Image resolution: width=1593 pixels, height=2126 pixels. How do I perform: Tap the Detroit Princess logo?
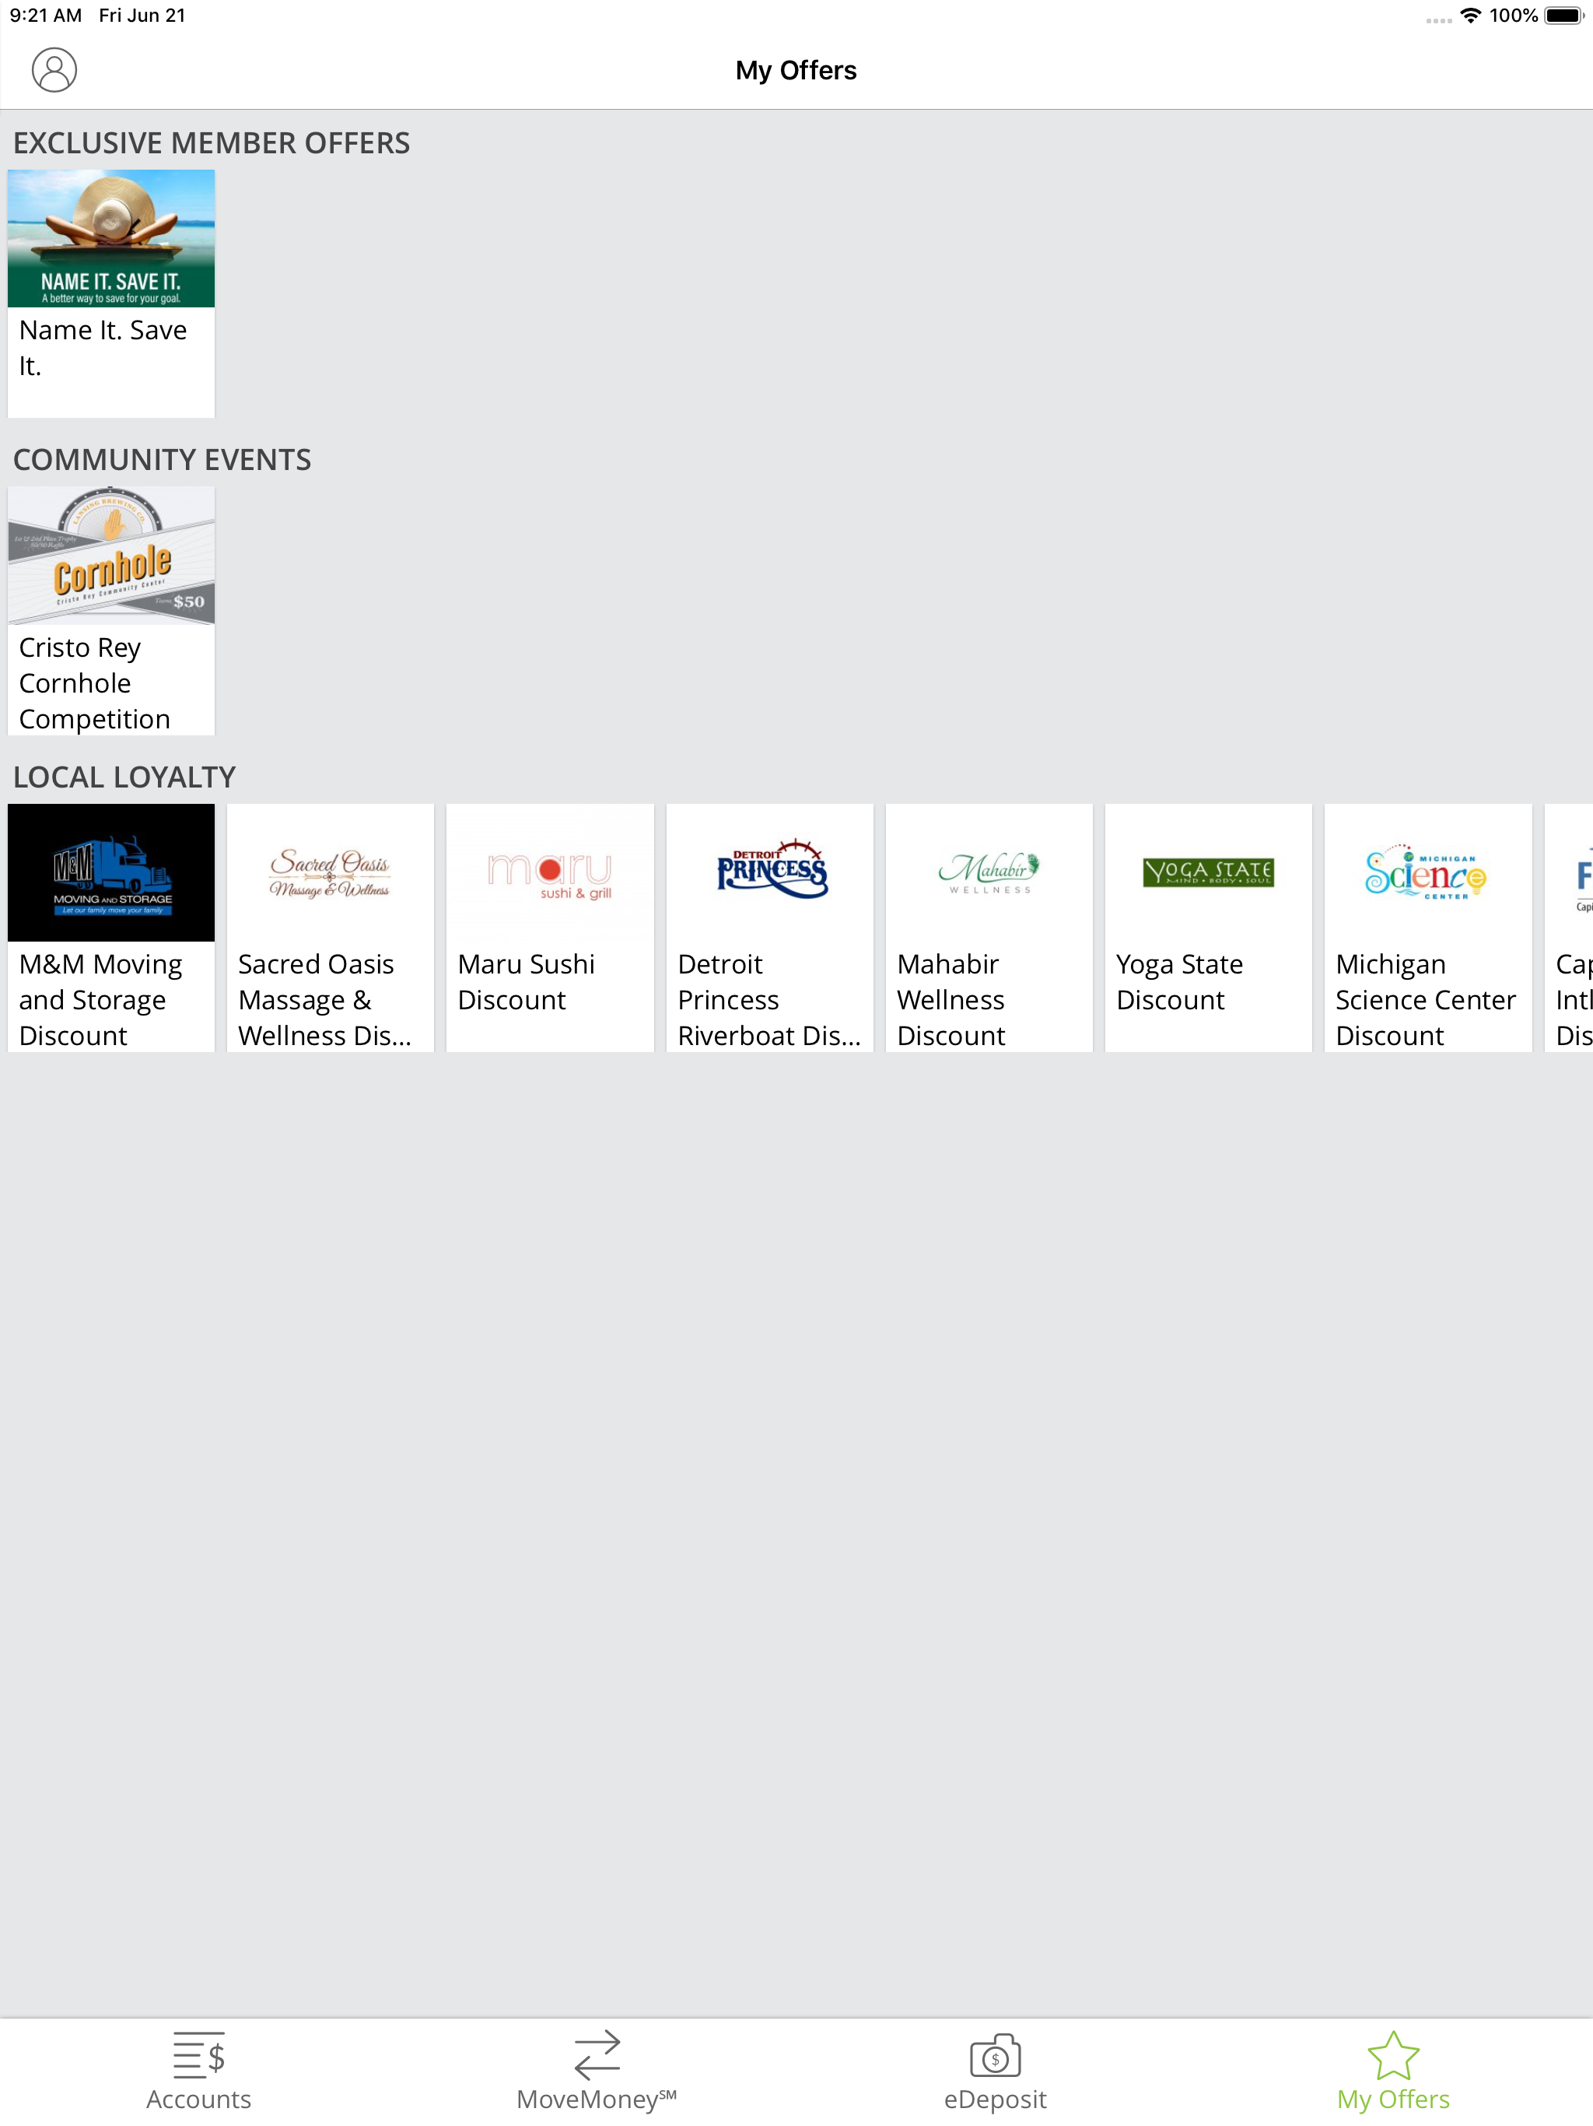pos(769,872)
